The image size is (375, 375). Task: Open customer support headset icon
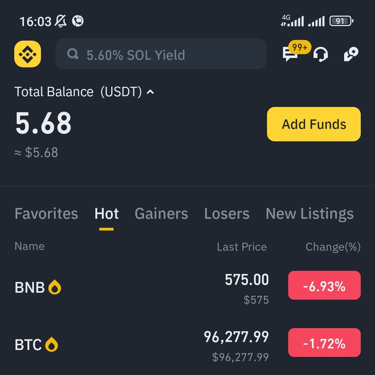pos(320,54)
